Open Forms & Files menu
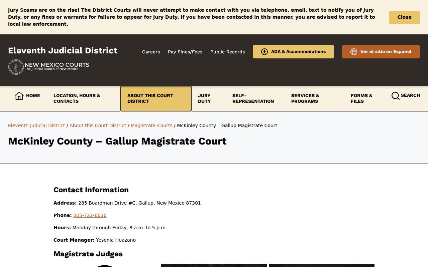The height and width of the screenshot is (267, 428). [361, 98]
